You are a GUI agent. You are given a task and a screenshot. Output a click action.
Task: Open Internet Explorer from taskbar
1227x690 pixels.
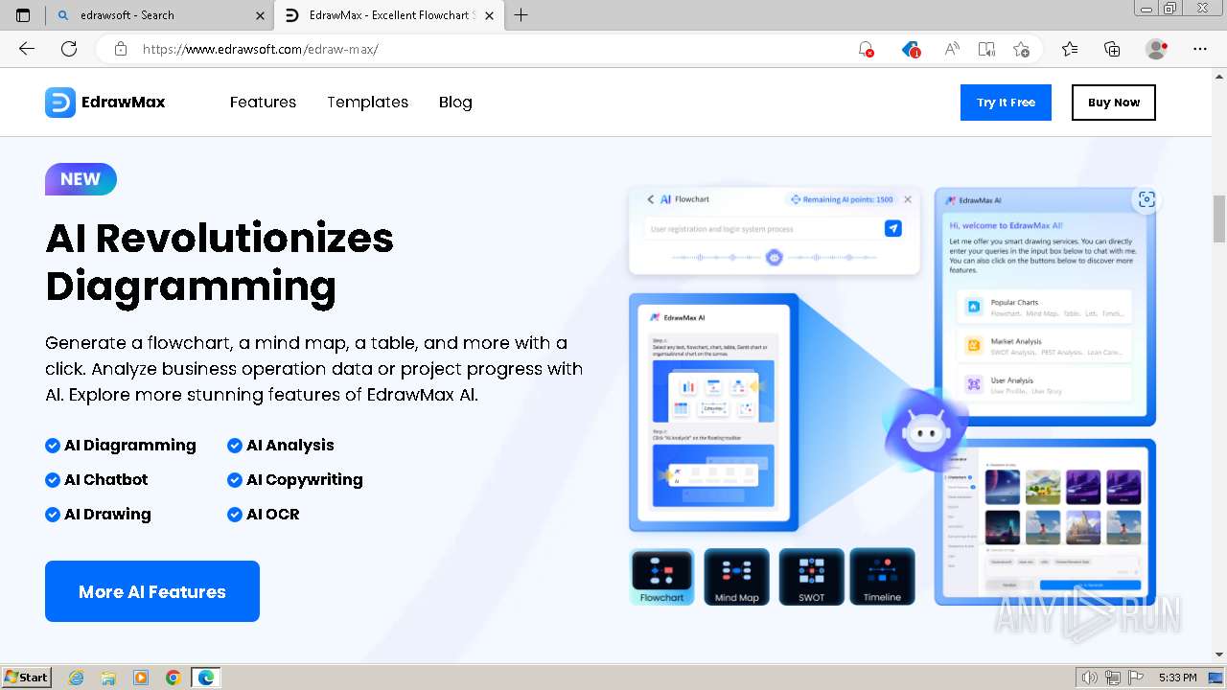click(77, 678)
